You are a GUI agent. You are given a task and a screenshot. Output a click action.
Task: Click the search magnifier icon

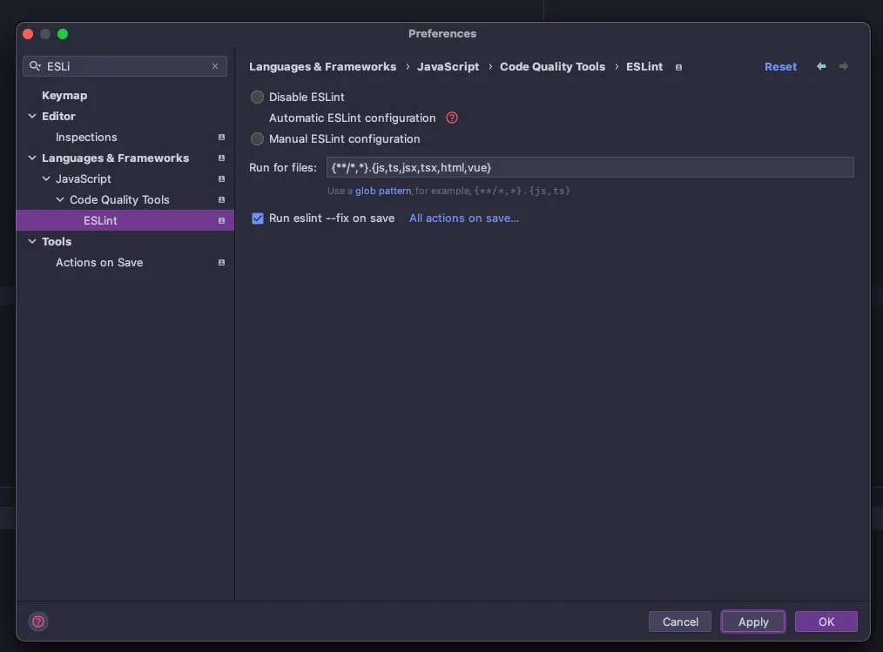(35, 66)
